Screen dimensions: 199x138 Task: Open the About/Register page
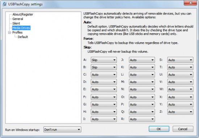[23, 14]
